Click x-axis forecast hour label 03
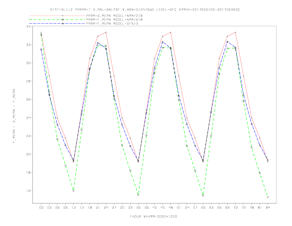The width and height of the screenshot is (292, 226). (49, 208)
